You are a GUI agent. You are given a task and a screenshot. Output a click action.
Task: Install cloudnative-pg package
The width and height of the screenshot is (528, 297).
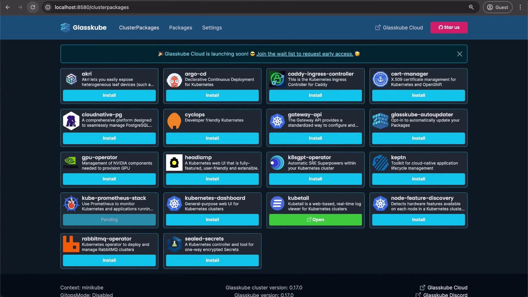[x=109, y=138]
